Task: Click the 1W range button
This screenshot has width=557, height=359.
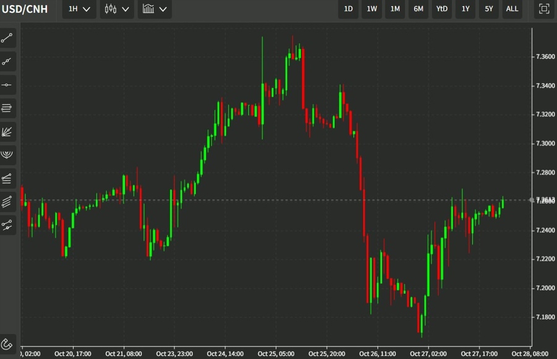Action: pyautogui.click(x=371, y=9)
